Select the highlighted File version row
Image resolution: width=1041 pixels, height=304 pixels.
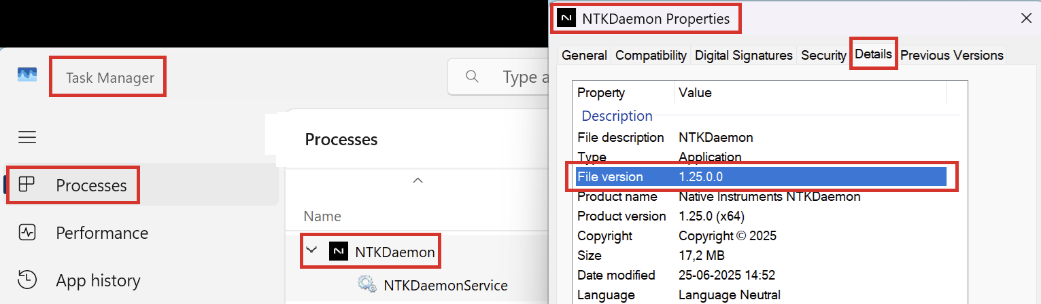coord(761,176)
